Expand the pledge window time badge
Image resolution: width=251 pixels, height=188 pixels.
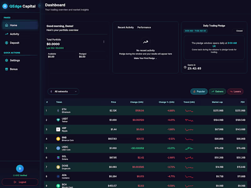click(196, 31)
